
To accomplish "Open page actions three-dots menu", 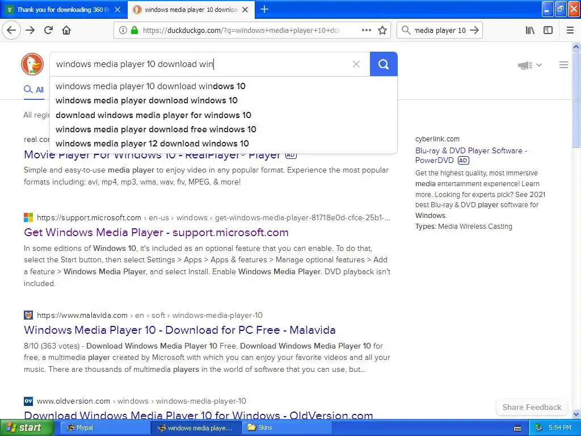I will point(366,30).
